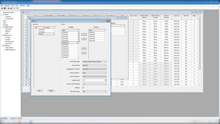Click More button in channel row 25

pos(194,84)
